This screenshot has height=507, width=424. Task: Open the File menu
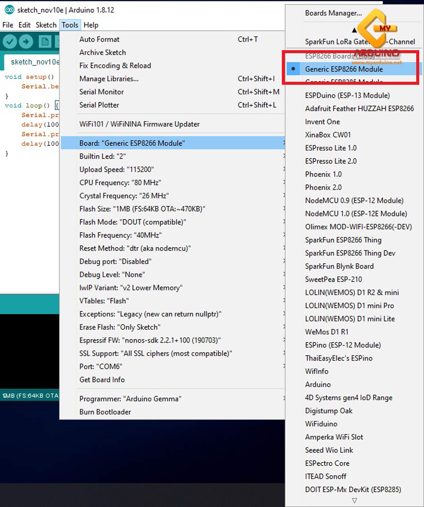click(x=8, y=25)
